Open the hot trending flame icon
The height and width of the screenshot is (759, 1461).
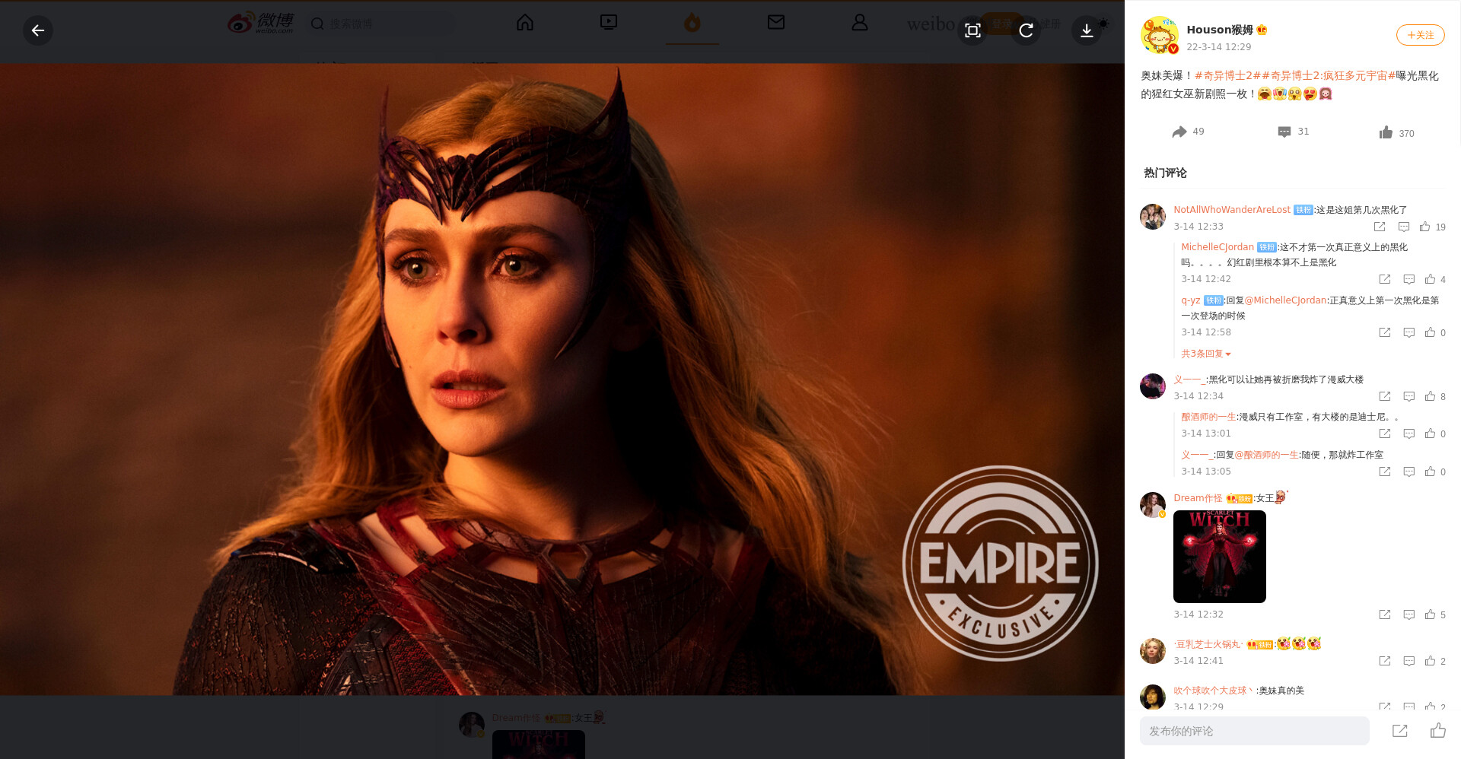click(692, 23)
